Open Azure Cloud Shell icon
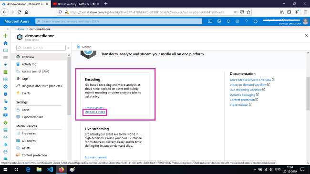The image size is (310, 174). pyautogui.click(x=210, y=21)
